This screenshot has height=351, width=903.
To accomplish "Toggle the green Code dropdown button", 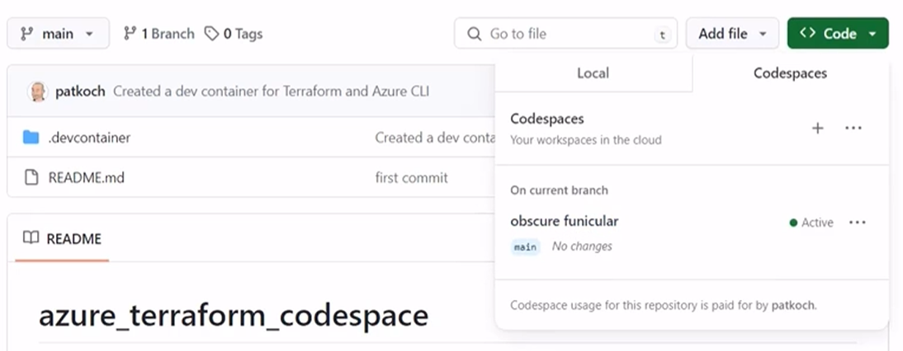I will tap(838, 34).
